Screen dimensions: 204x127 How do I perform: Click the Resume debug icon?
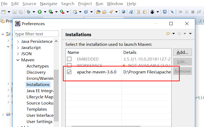coord(180,12)
